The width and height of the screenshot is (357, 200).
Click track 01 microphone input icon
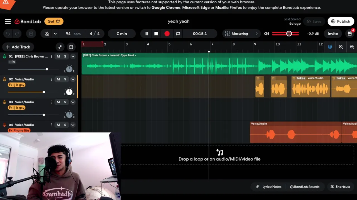point(4,56)
